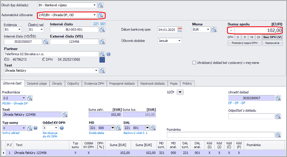
Task: Click DPH 23 rate button
Action: point(258,37)
